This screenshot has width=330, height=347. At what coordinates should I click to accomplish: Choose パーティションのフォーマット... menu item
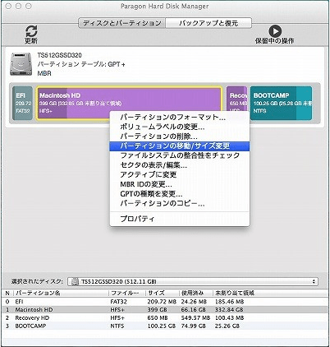click(x=180, y=118)
